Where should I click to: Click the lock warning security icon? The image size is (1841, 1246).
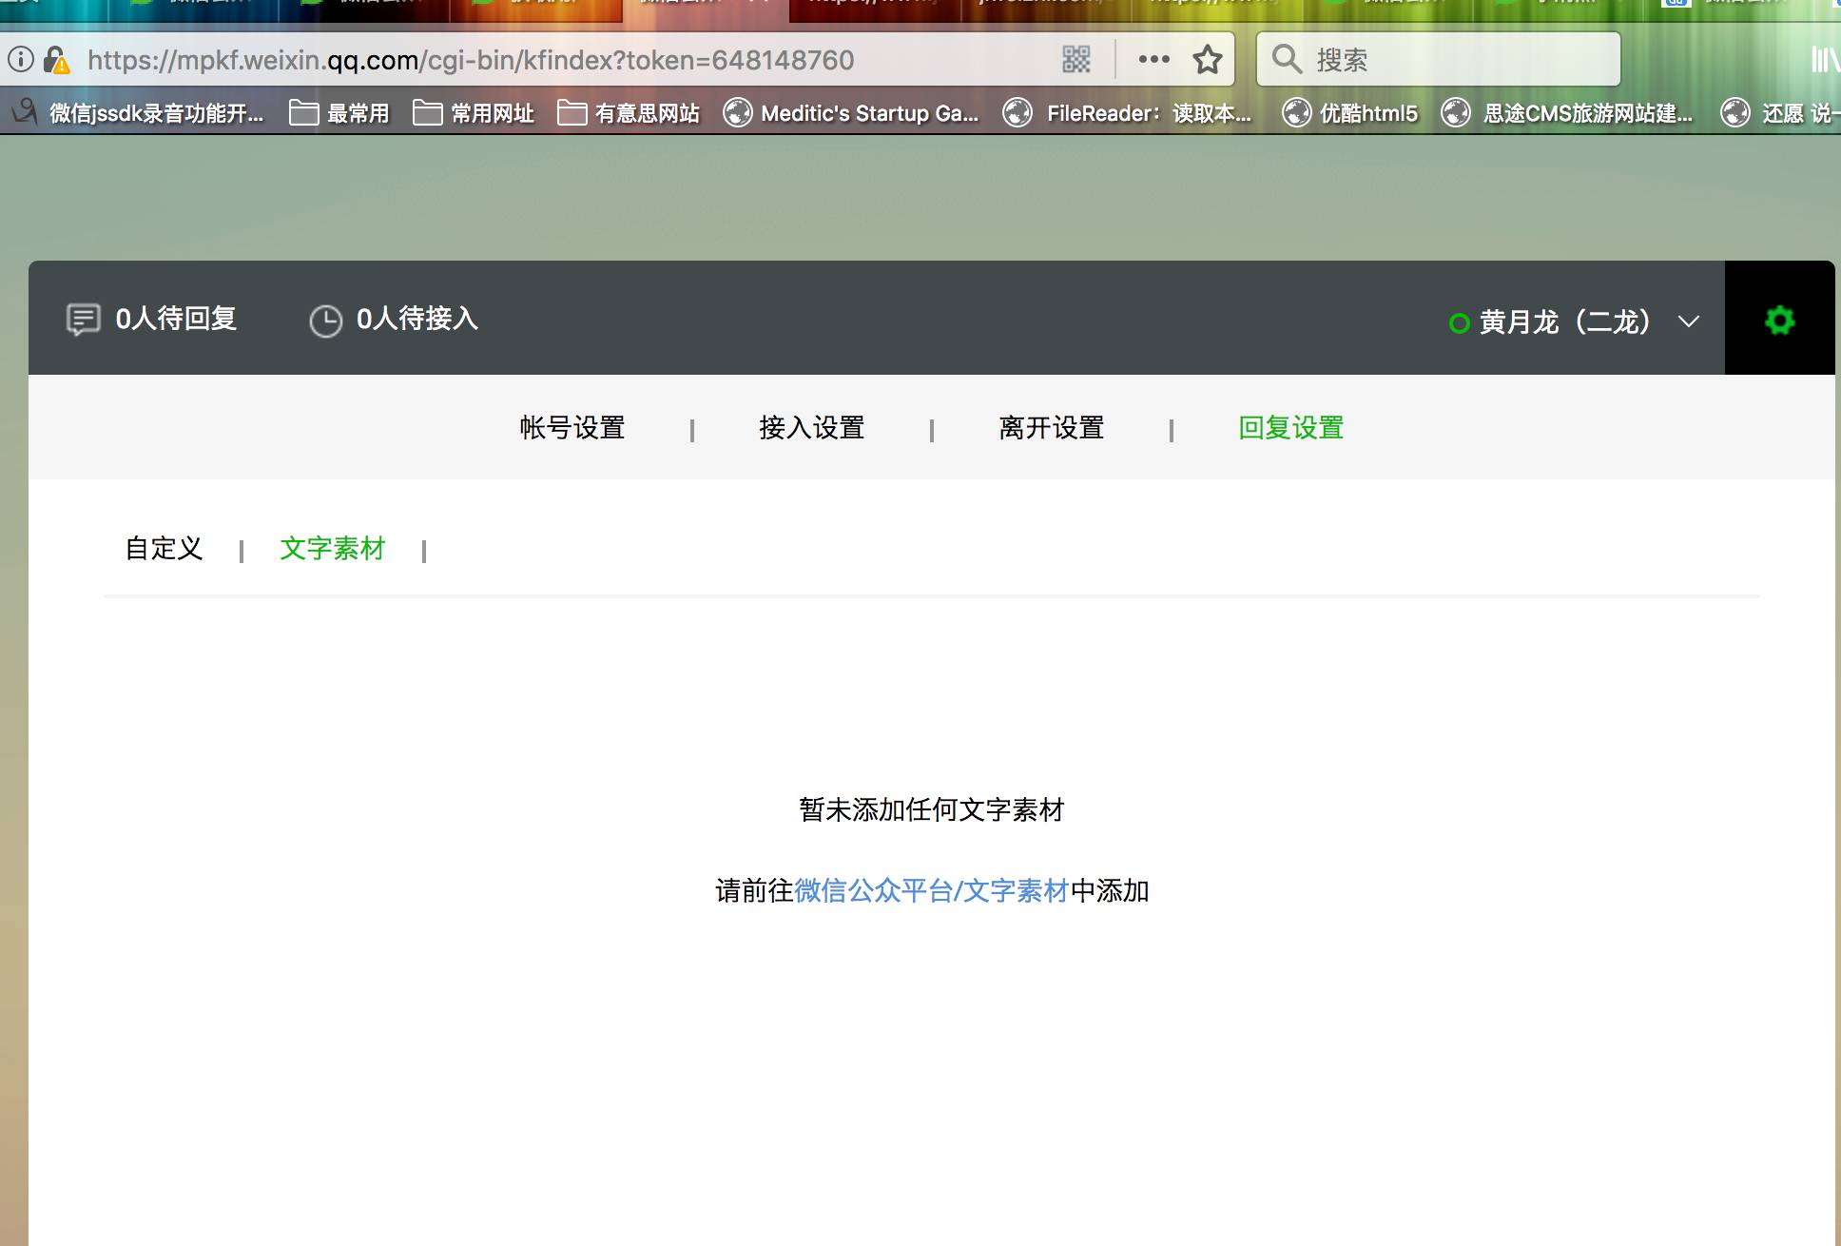56,61
